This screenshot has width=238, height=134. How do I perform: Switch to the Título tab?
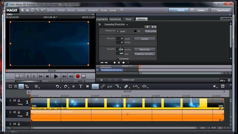pyautogui.click(x=128, y=19)
